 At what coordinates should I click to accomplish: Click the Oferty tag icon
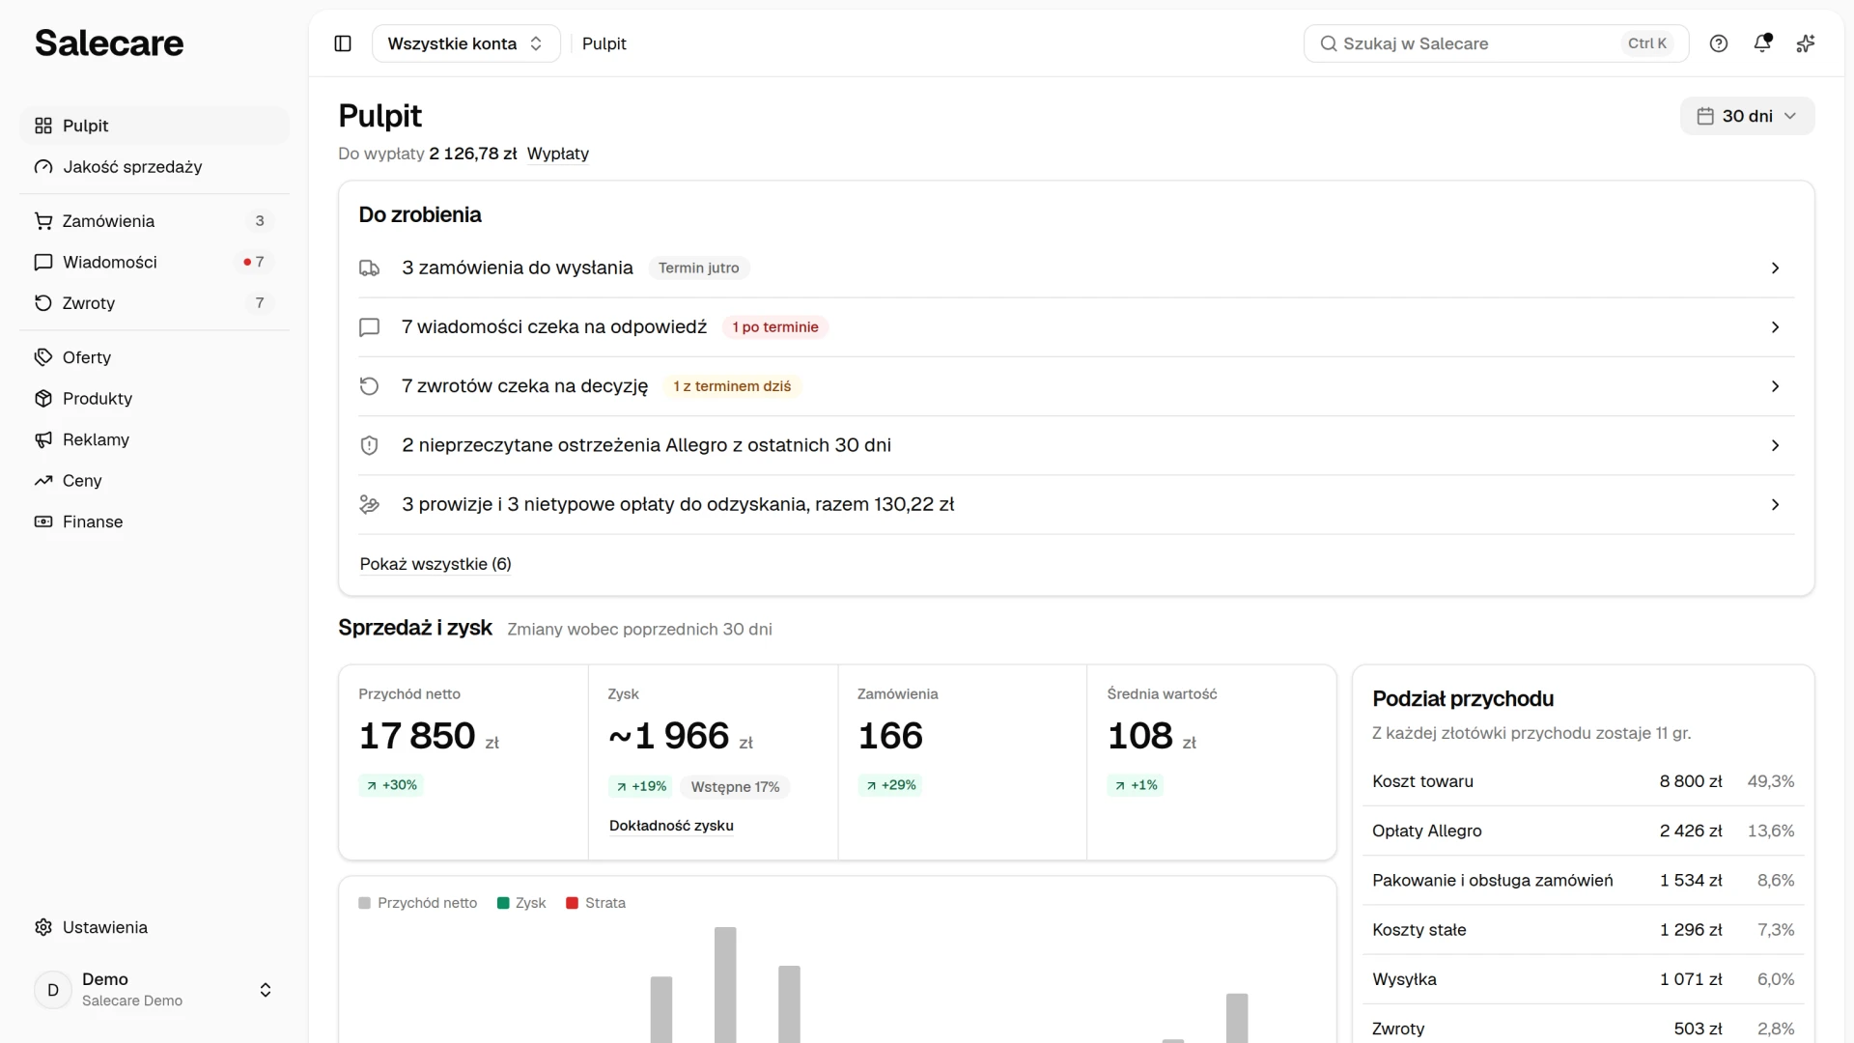[x=43, y=357]
